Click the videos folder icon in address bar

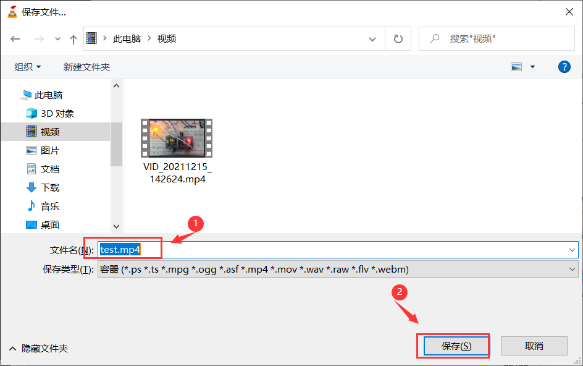tap(91, 38)
